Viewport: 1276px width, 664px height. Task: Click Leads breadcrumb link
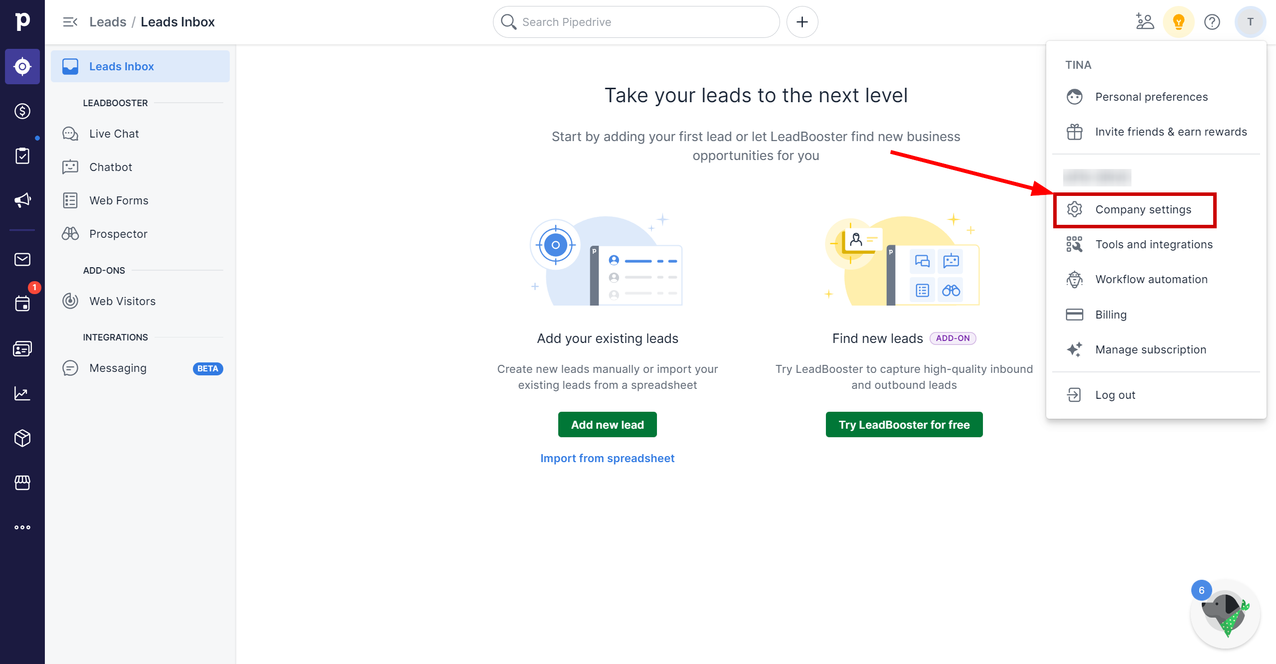pyautogui.click(x=108, y=22)
